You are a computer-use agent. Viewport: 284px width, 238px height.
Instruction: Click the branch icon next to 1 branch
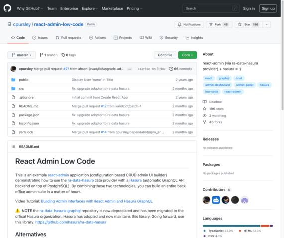[x=41, y=55]
